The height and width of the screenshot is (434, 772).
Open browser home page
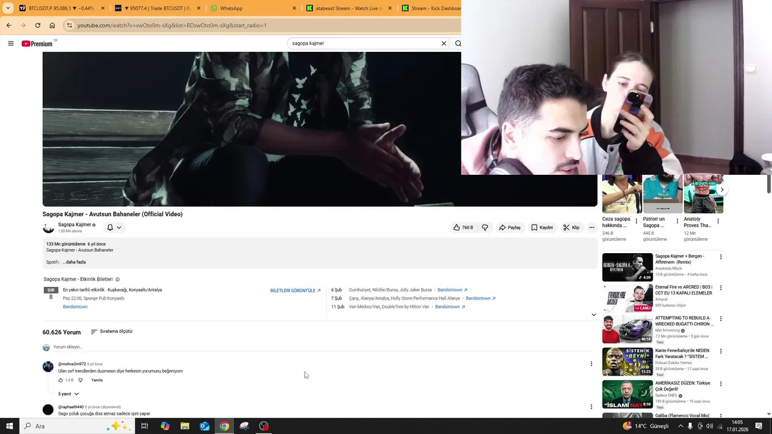click(52, 25)
